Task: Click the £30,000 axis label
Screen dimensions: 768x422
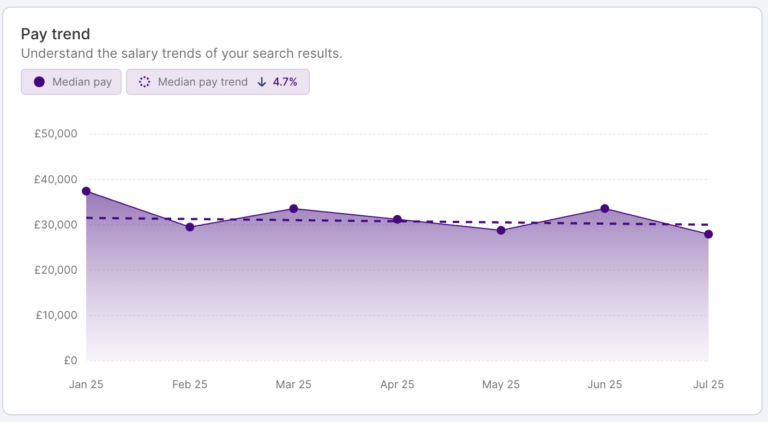Action: pyautogui.click(x=56, y=225)
